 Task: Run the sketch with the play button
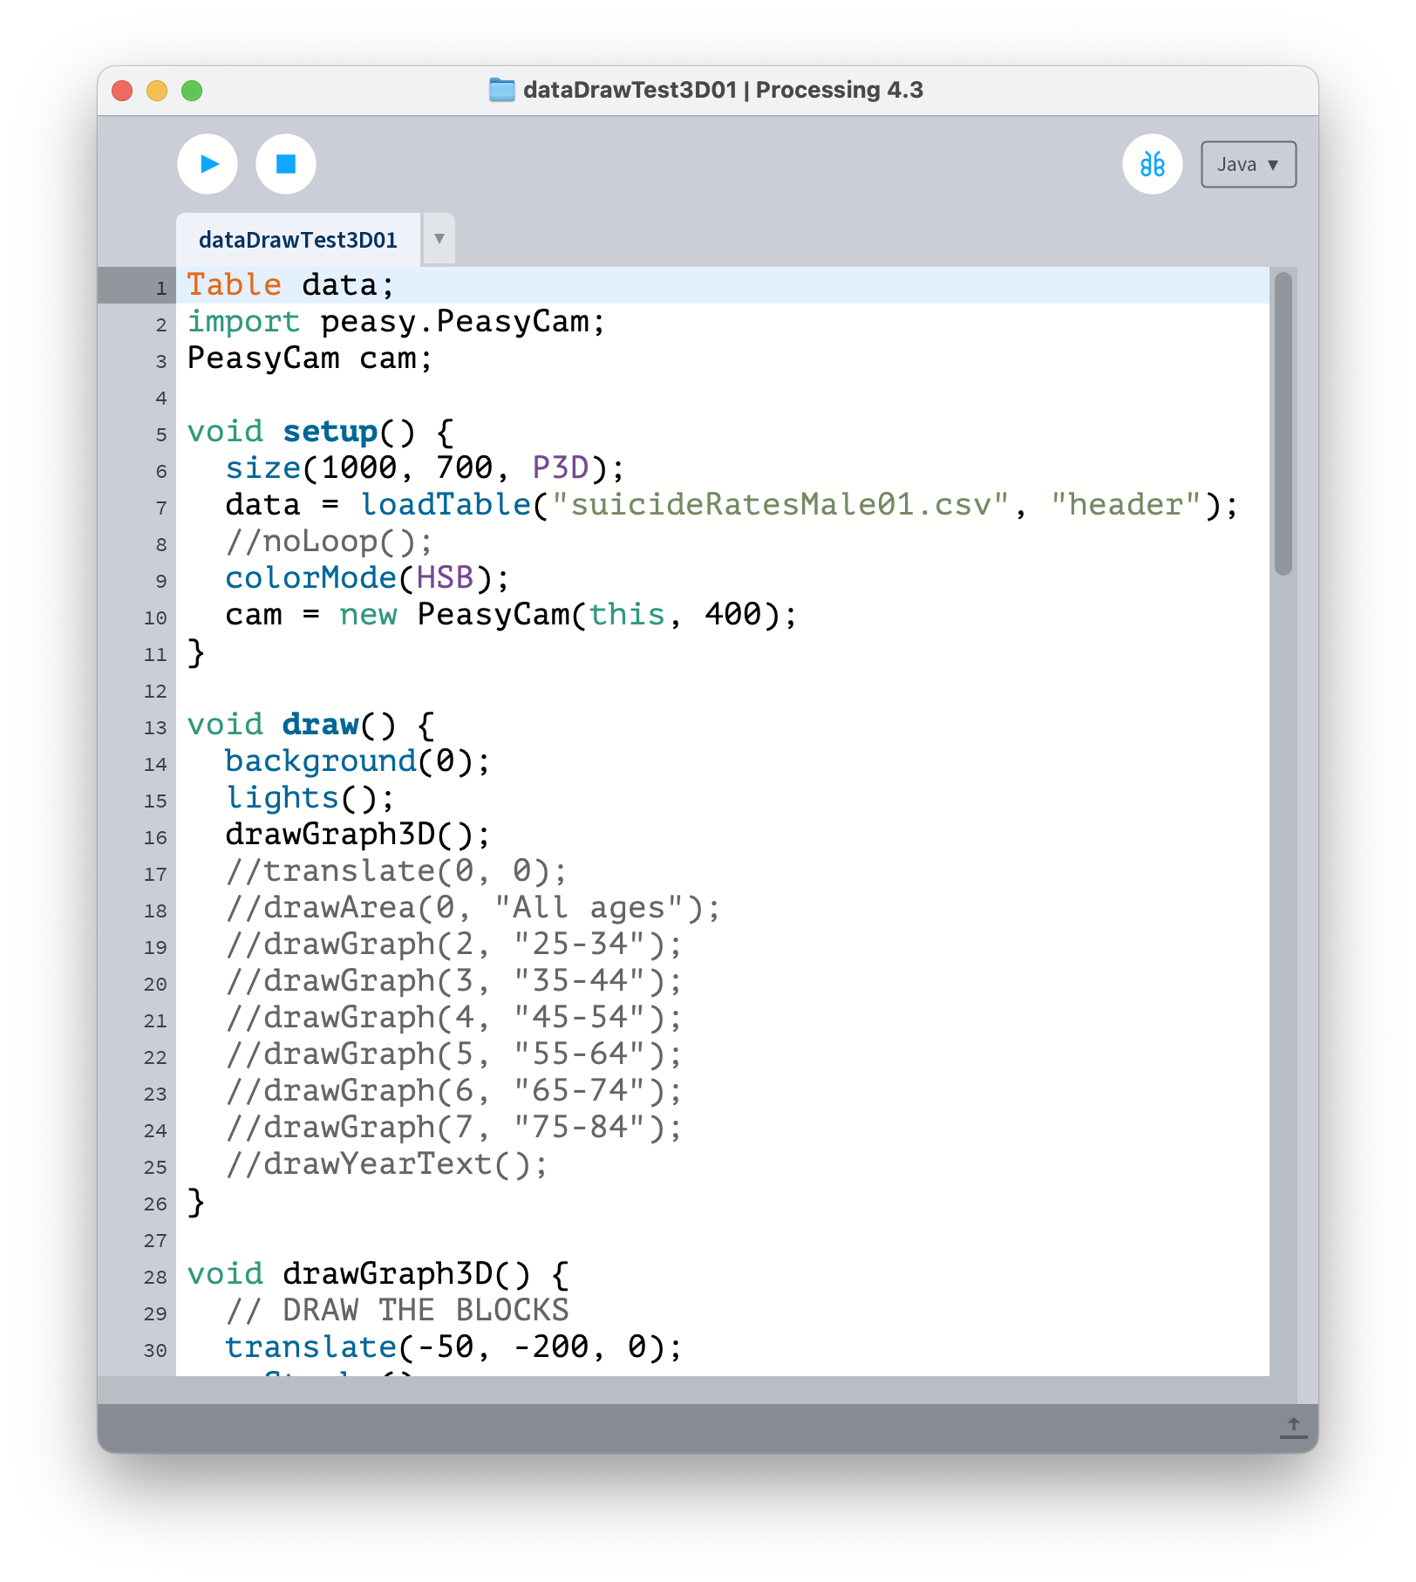coord(208,164)
